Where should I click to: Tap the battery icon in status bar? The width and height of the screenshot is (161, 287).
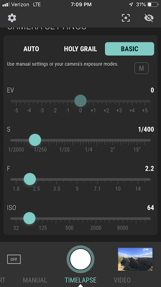[153, 5]
